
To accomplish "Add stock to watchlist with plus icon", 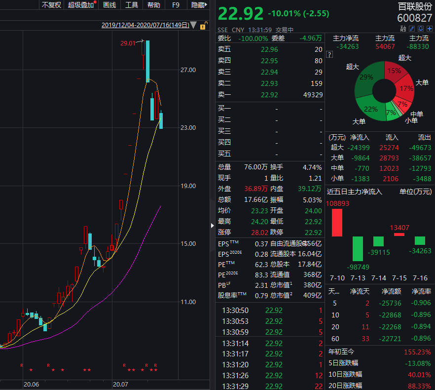I will click(430, 29).
